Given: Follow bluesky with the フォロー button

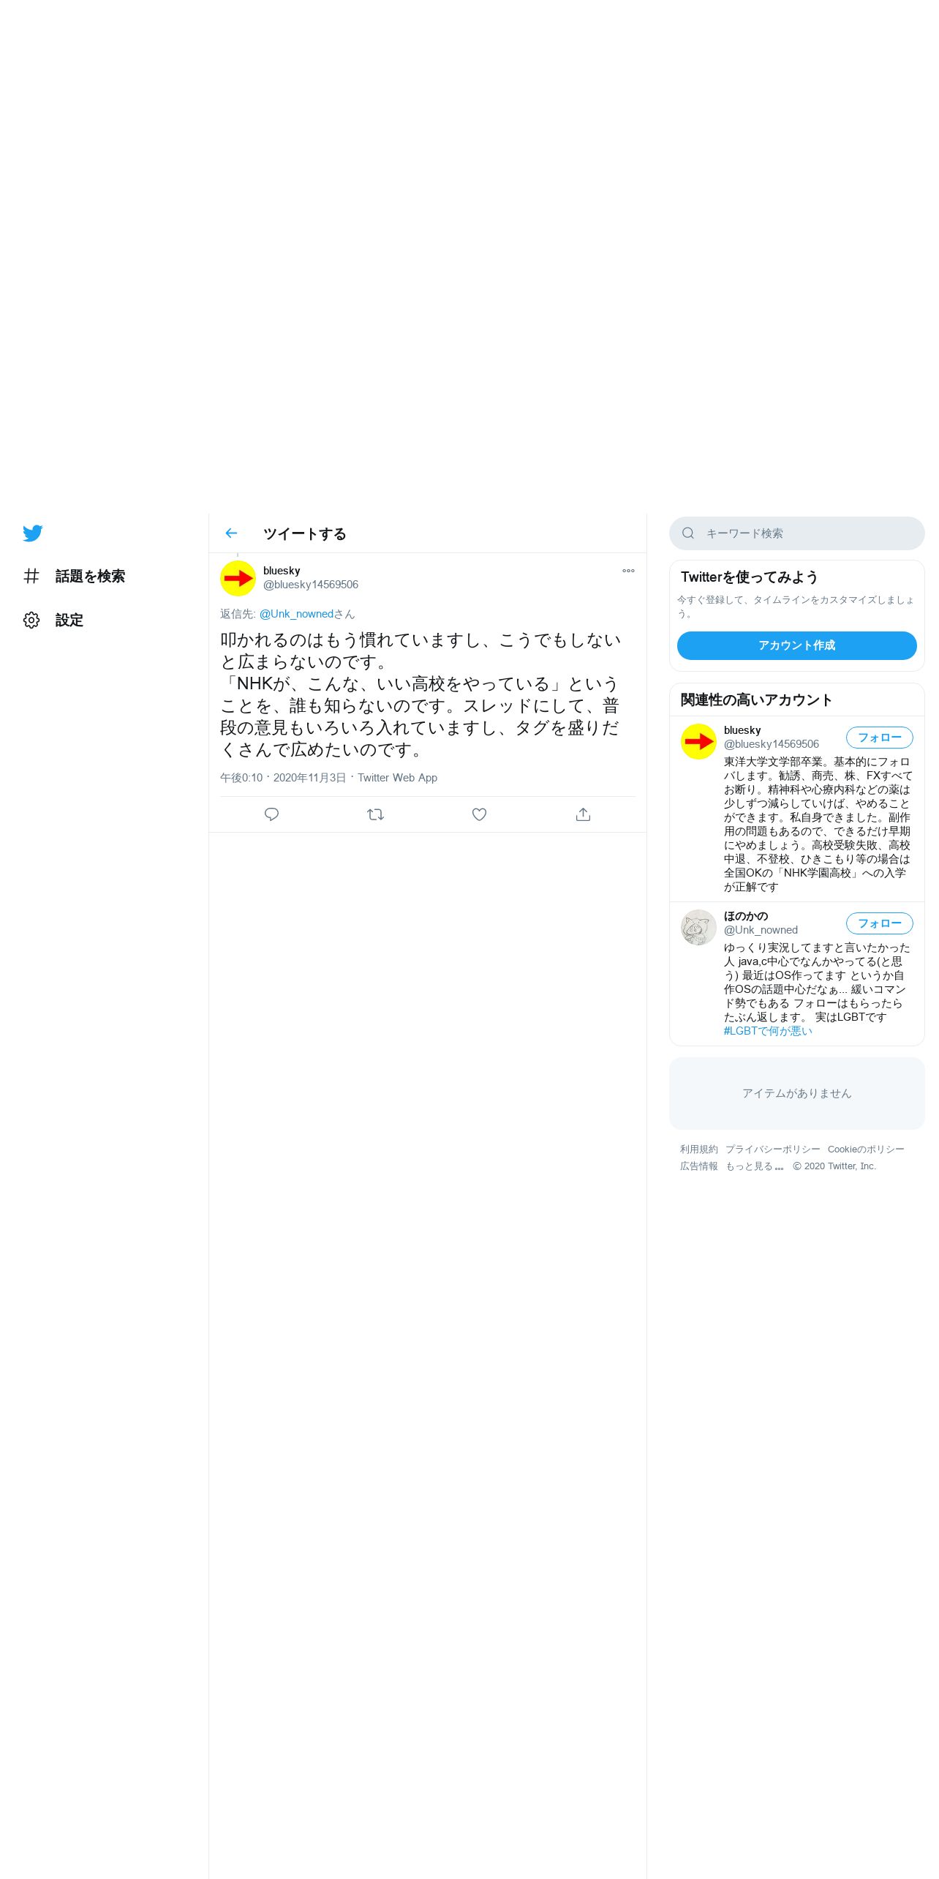Looking at the screenshot, I should click(x=880, y=738).
